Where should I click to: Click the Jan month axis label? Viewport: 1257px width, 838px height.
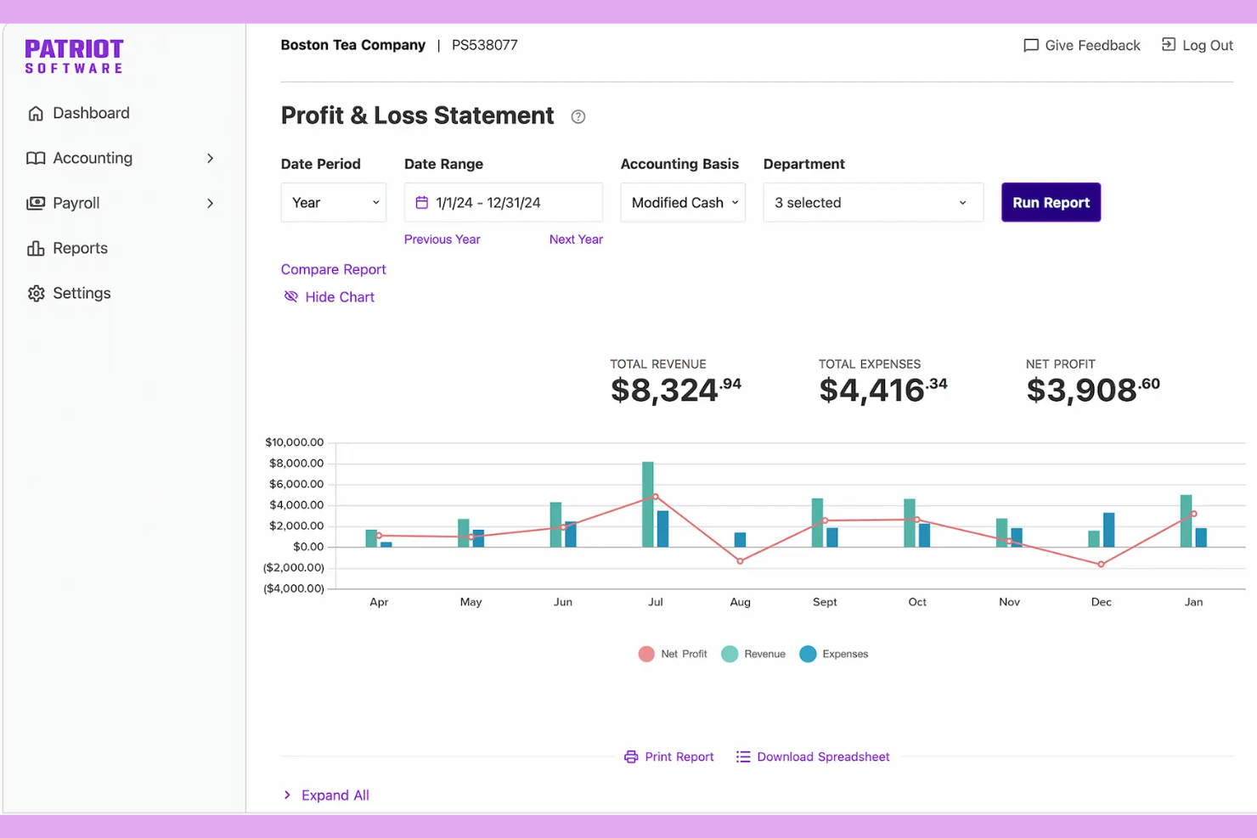click(x=1193, y=602)
